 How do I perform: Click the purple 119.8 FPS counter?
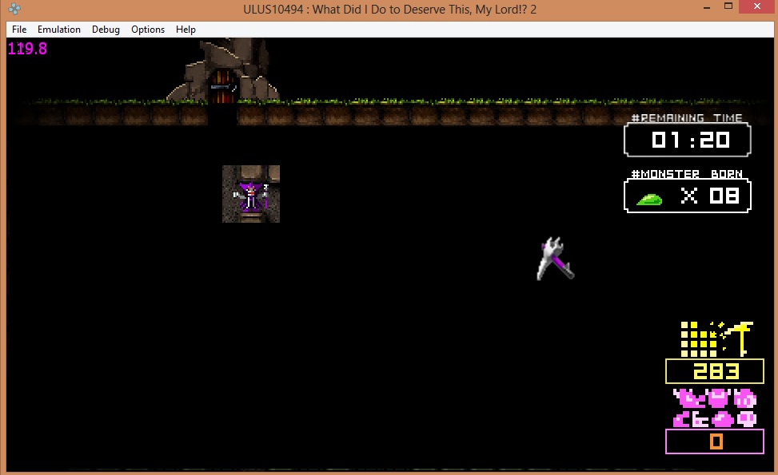tap(27, 49)
